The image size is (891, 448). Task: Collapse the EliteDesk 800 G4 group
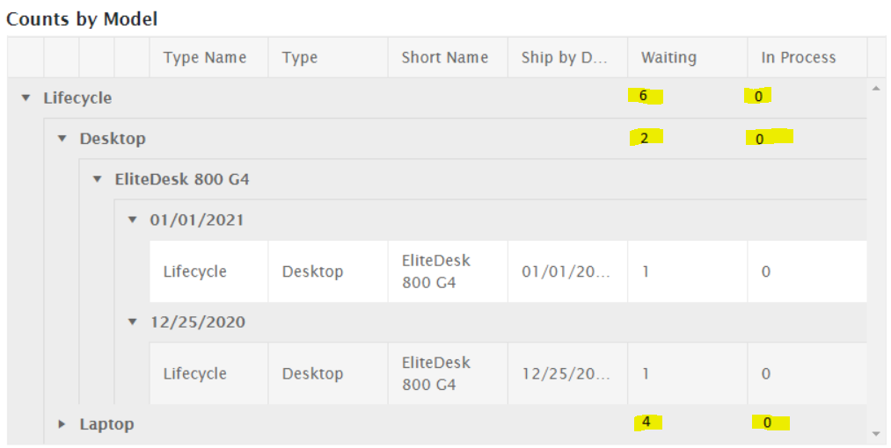coord(97,179)
